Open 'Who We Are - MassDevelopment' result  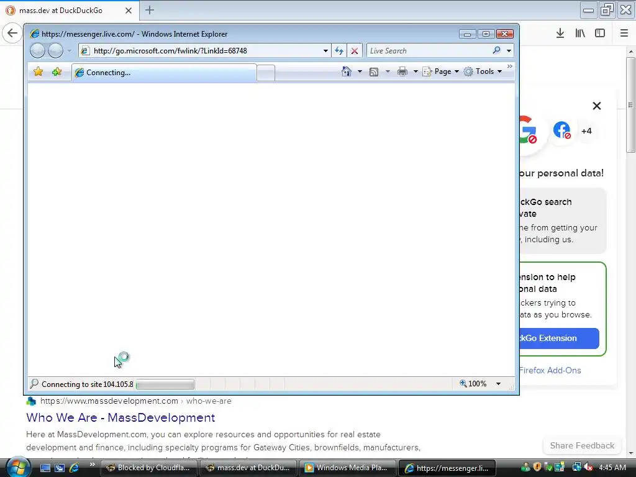(x=120, y=417)
